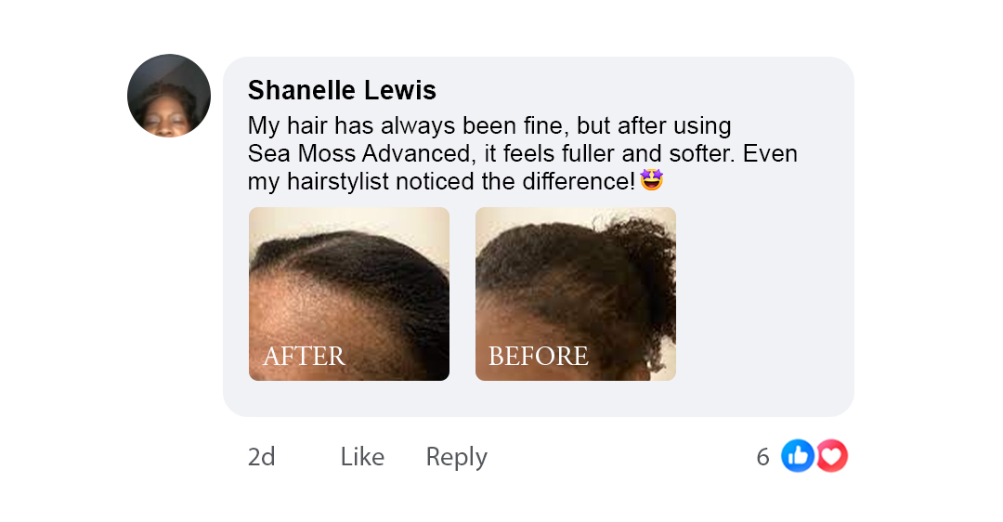
Task: Click the text "hairstylist noticed the difference"
Action: click(x=460, y=182)
